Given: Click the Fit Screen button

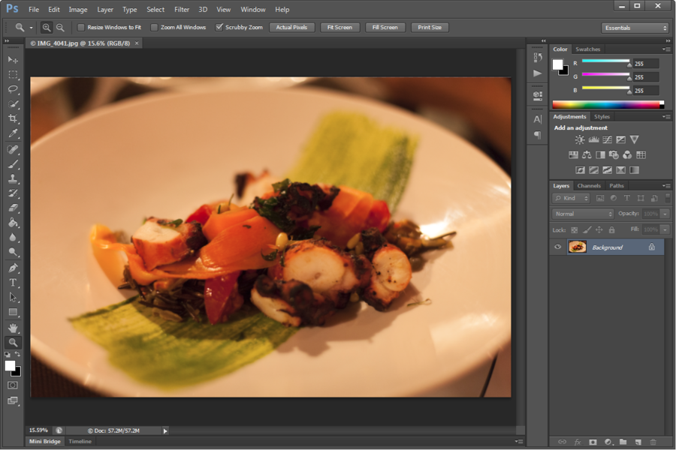Looking at the screenshot, I should pos(340,28).
